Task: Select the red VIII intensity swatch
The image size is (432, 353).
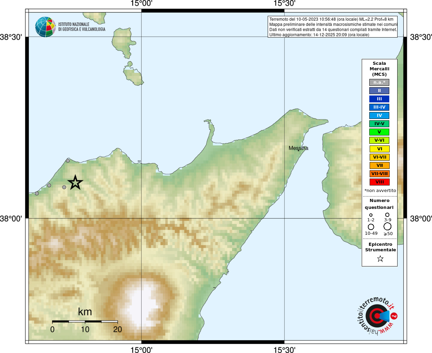Action: (x=379, y=182)
